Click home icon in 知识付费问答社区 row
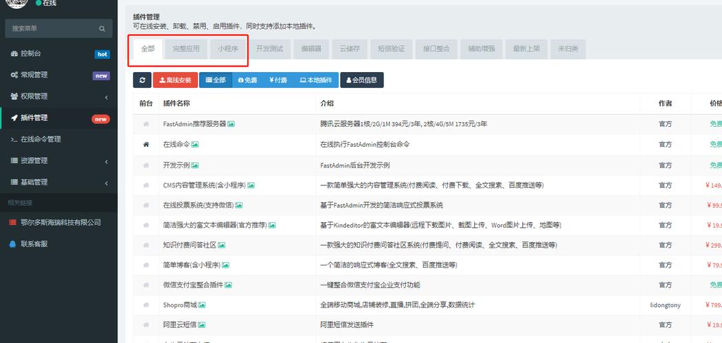 [x=146, y=245]
